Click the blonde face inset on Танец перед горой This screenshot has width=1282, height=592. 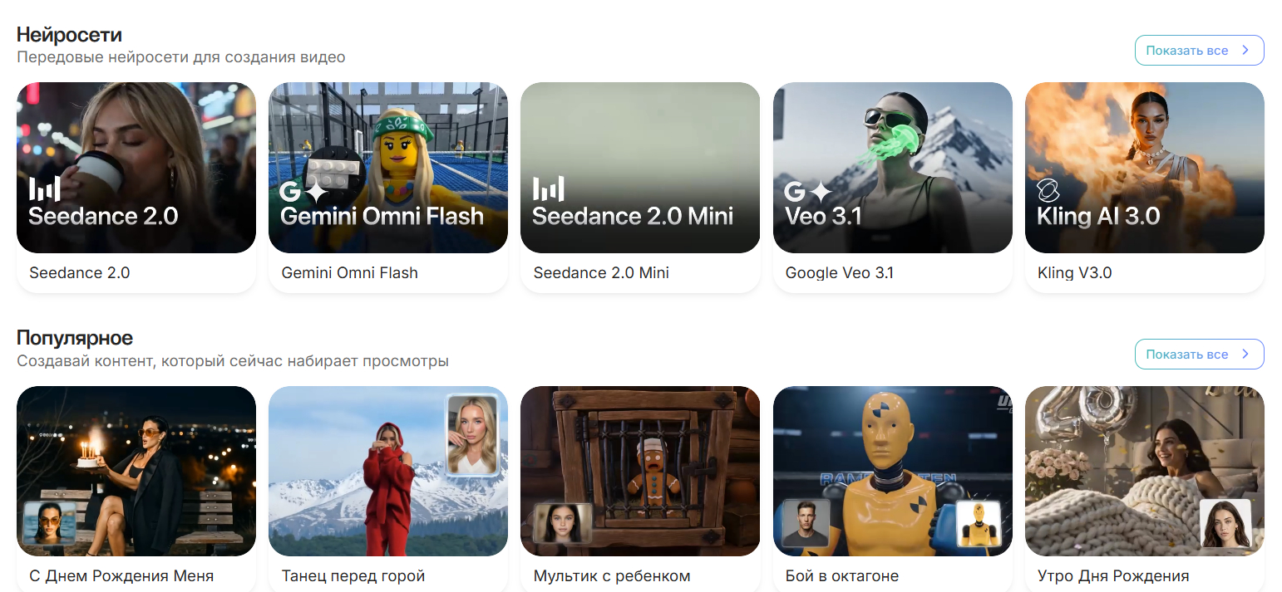pyautogui.click(x=471, y=434)
